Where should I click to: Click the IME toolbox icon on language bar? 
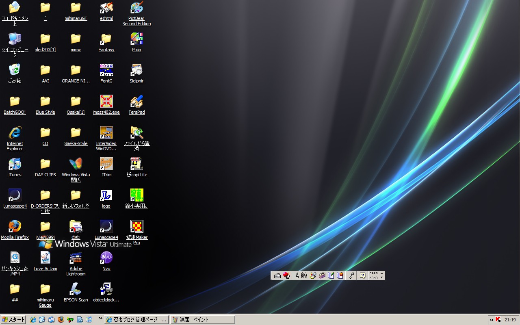(322, 275)
